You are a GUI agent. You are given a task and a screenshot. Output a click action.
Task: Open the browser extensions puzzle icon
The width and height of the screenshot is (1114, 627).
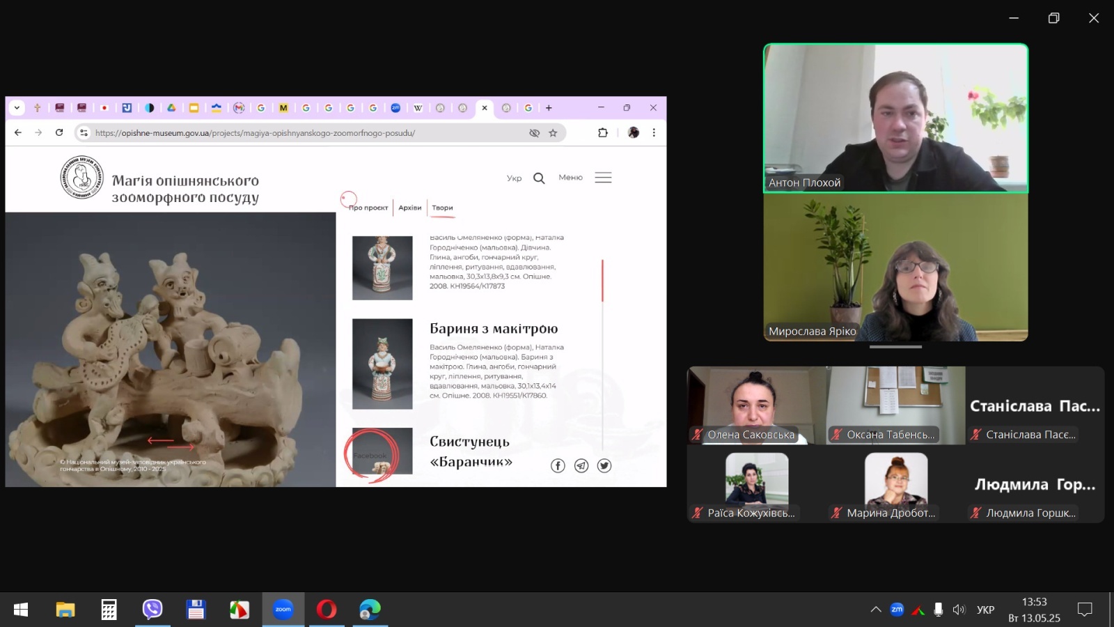click(x=603, y=132)
